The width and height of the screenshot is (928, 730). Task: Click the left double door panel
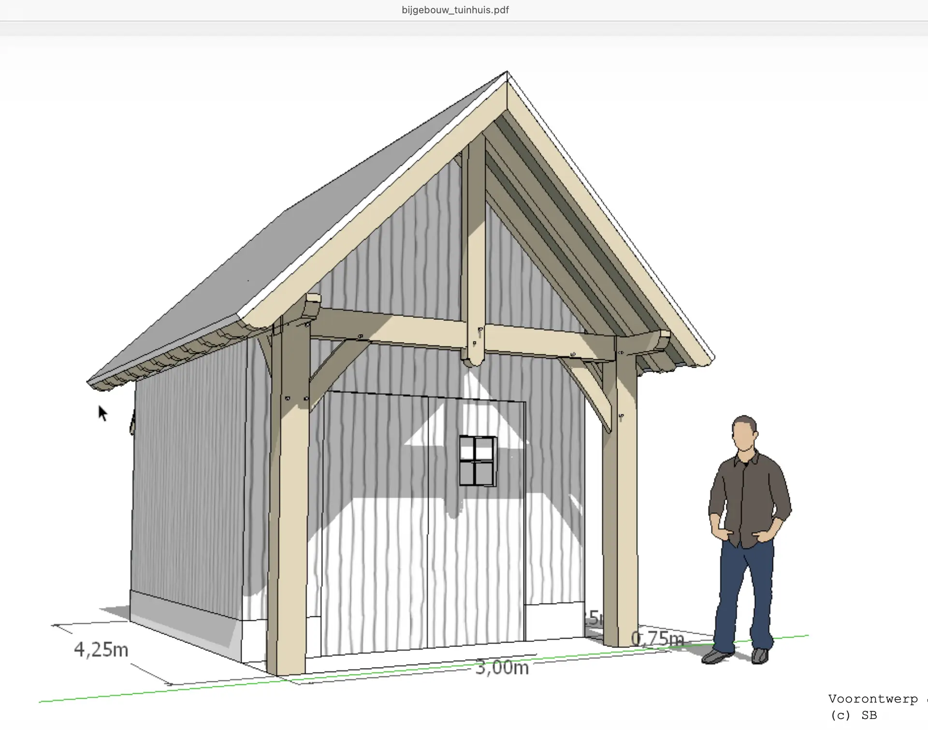click(x=375, y=522)
